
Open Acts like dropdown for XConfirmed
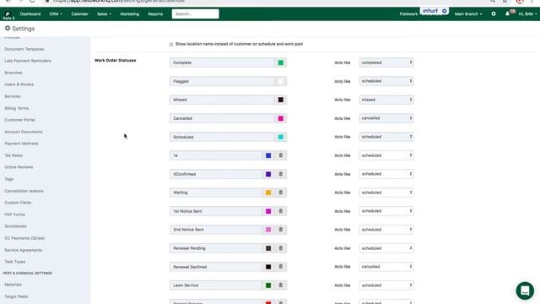click(386, 174)
